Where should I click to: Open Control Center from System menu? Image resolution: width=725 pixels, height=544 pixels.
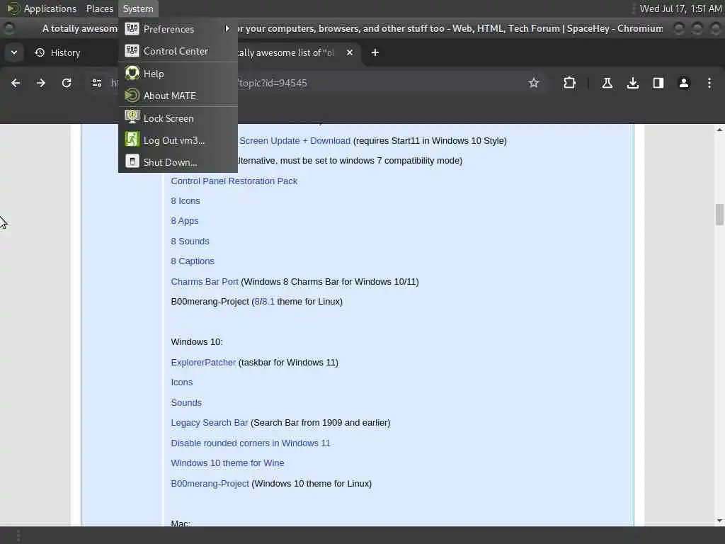pos(178,51)
